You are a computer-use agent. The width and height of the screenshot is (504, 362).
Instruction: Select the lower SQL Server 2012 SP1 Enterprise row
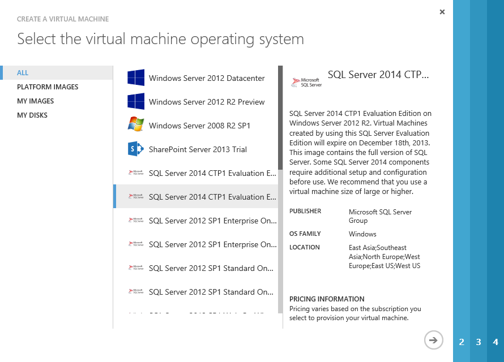pos(195,244)
